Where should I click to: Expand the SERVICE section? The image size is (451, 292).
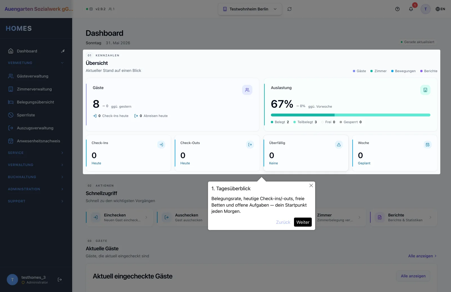(x=36, y=153)
